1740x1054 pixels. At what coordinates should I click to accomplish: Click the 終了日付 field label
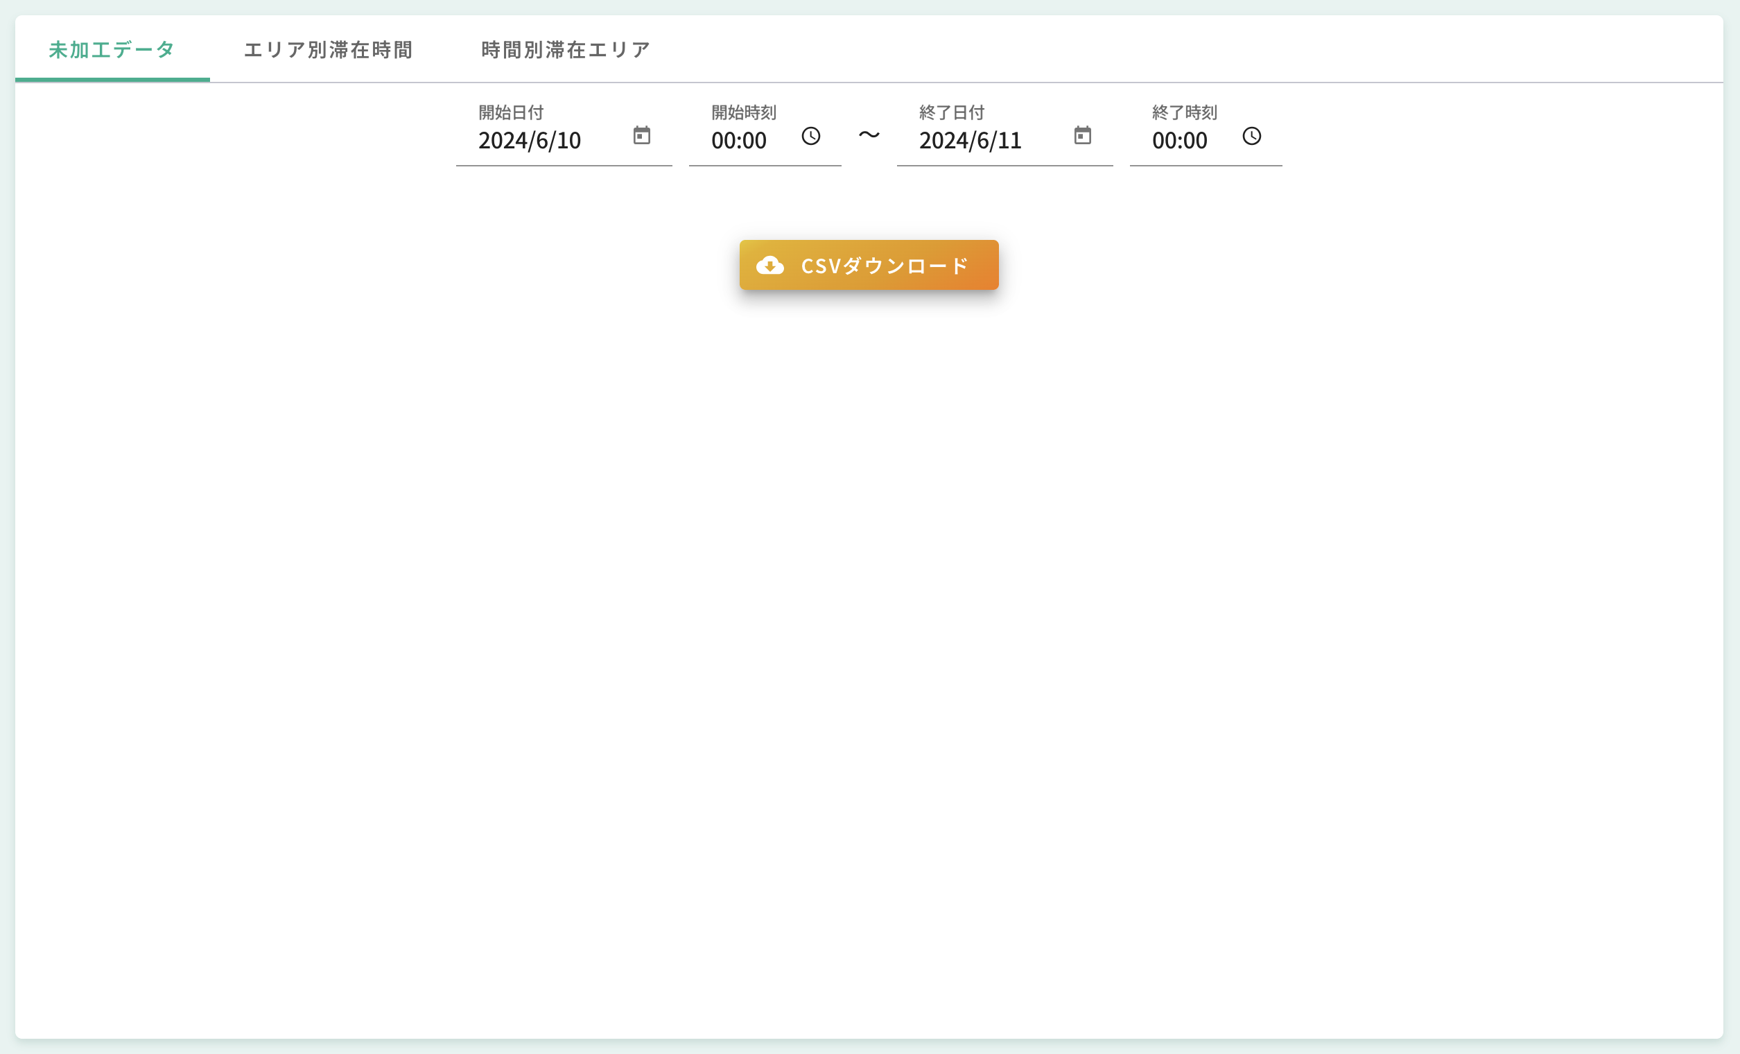coord(951,112)
